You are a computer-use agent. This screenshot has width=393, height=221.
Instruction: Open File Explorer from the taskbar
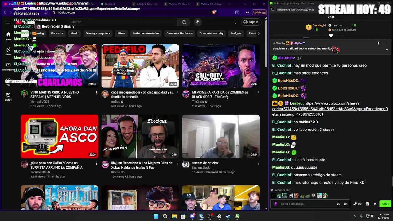(x=174, y=216)
